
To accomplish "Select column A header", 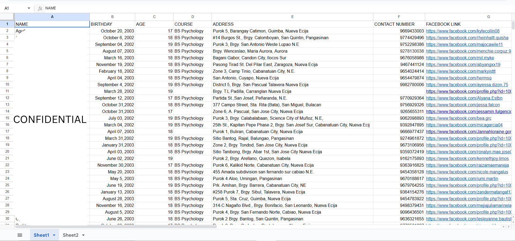I will (x=52, y=17).
